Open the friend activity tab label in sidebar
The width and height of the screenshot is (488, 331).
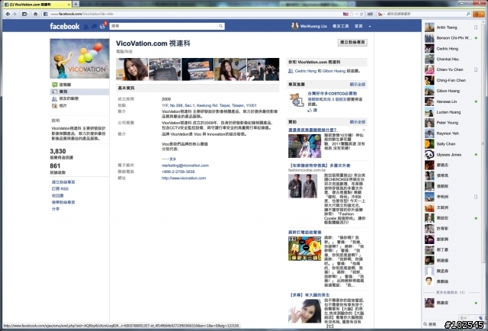[69, 98]
